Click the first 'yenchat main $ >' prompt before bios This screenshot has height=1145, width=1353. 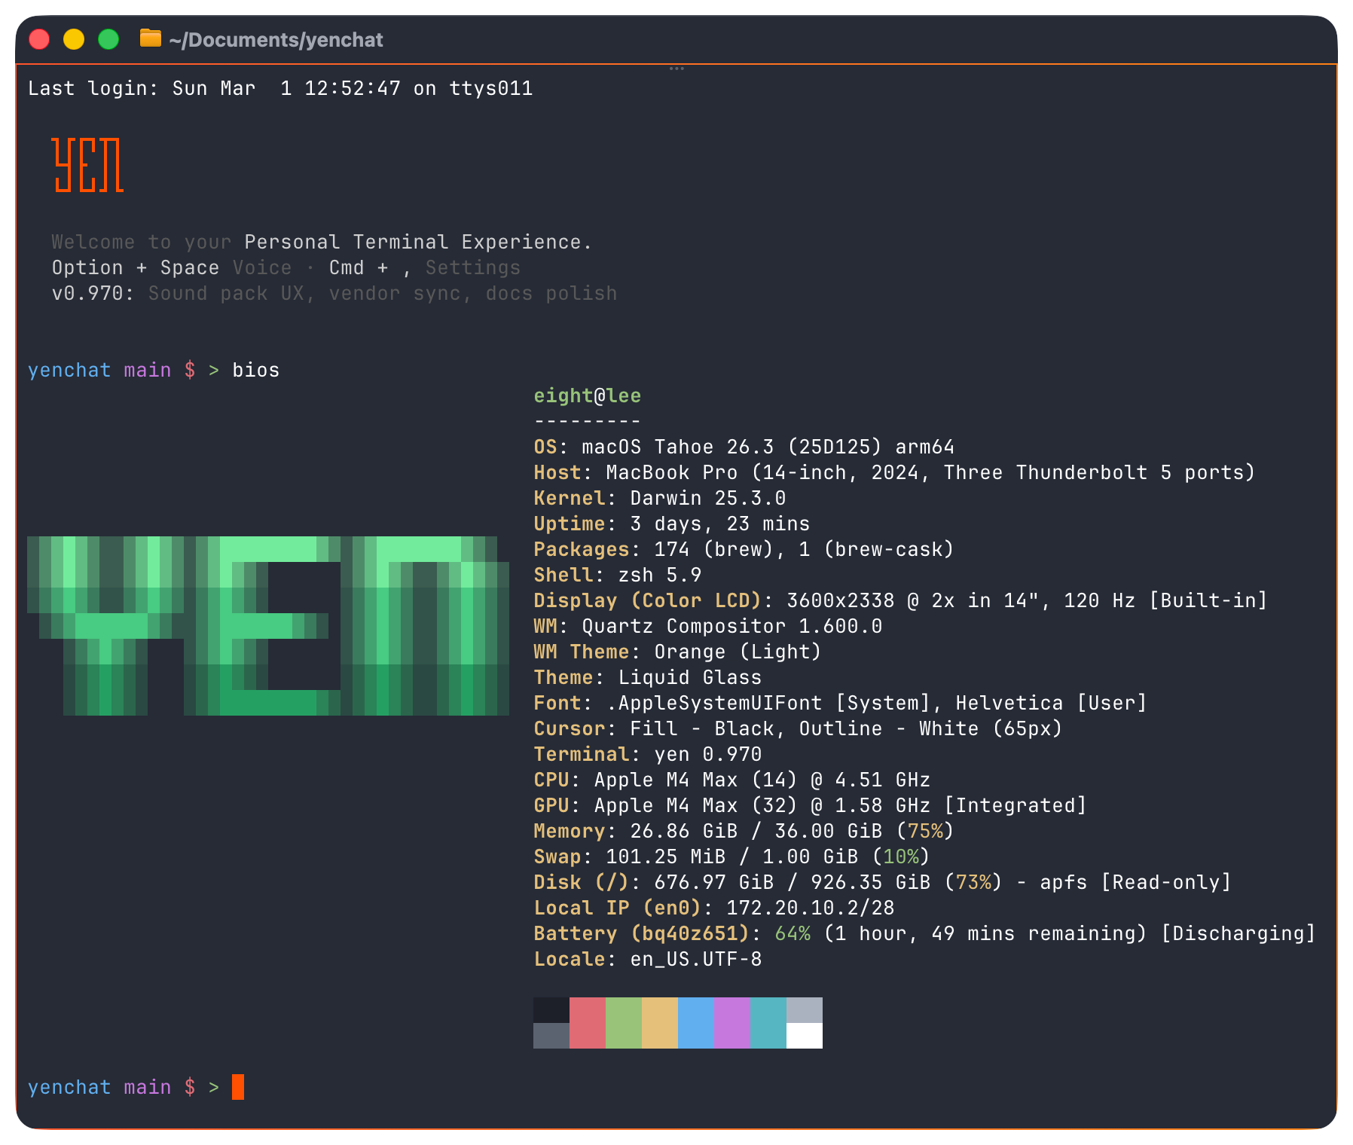coord(124,370)
